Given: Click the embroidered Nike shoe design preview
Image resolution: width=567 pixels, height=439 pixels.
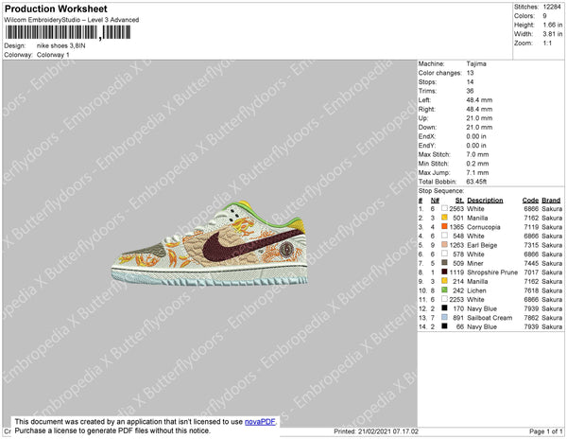Looking at the screenshot, I should (x=210, y=243).
